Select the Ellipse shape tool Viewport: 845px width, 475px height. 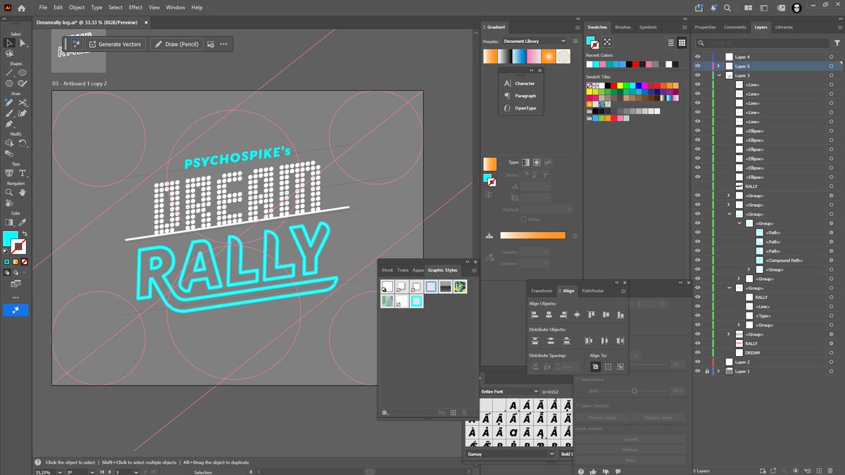tap(23, 72)
